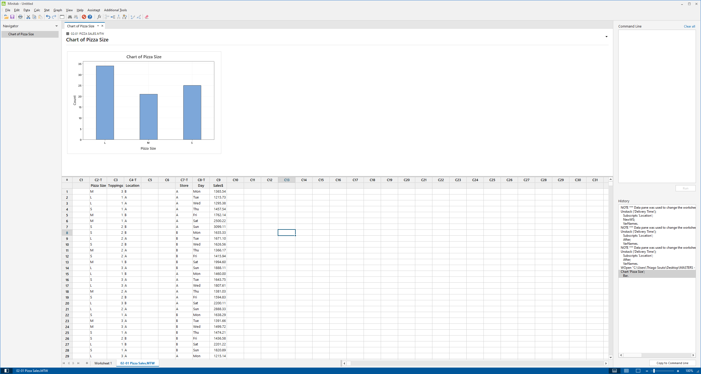Image resolution: width=701 pixels, height=374 pixels.
Task: Toggle the Navigator pane icon in status bar
Action: click(x=7, y=371)
